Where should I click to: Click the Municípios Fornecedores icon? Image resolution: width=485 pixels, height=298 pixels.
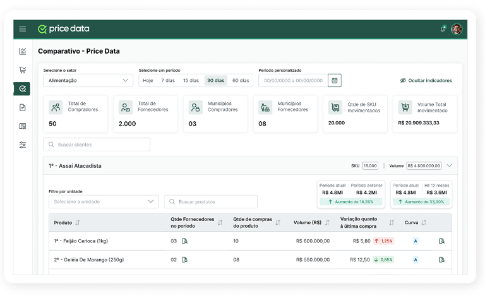point(265,107)
